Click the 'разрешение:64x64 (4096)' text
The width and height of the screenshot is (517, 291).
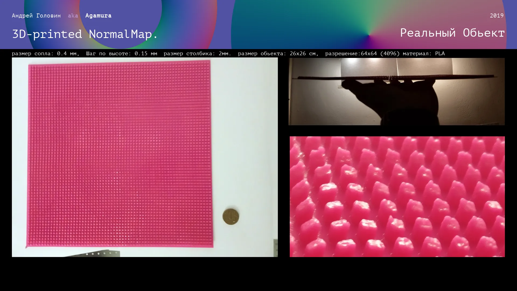(x=362, y=53)
